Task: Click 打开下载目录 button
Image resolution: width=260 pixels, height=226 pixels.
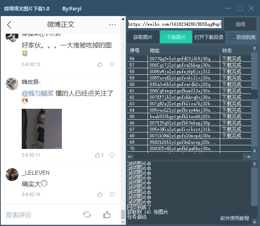Action: click(x=209, y=37)
